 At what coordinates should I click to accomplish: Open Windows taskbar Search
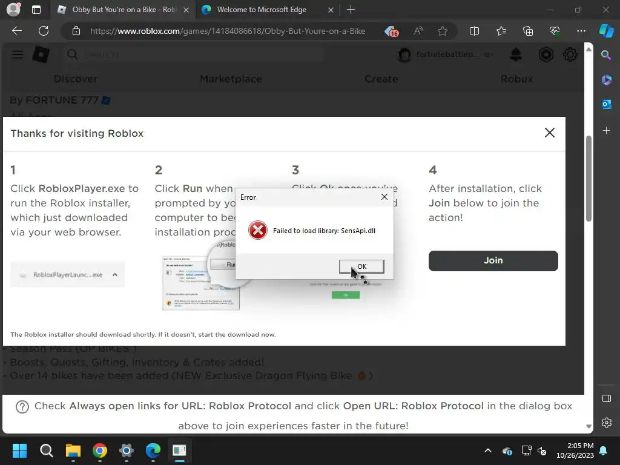point(46,450)
